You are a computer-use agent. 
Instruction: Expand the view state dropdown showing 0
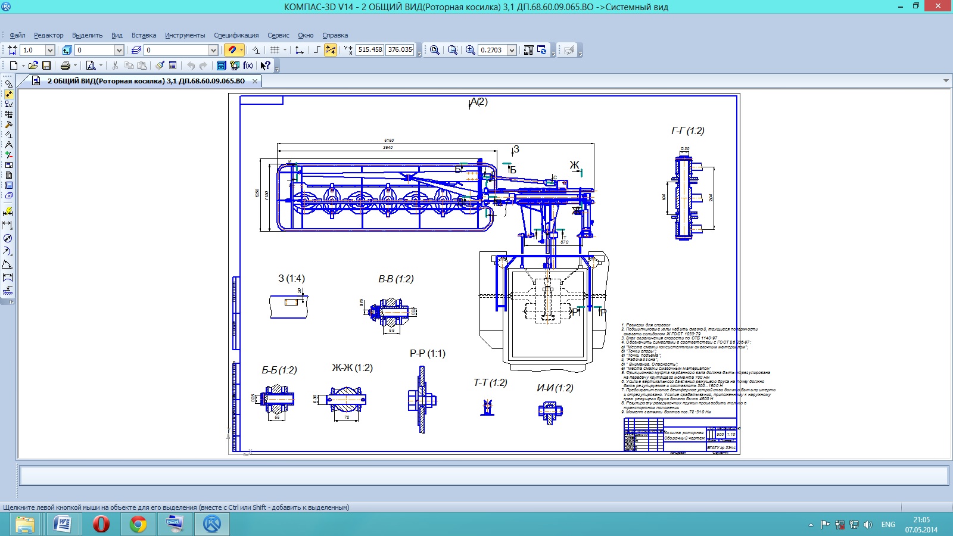119,50
